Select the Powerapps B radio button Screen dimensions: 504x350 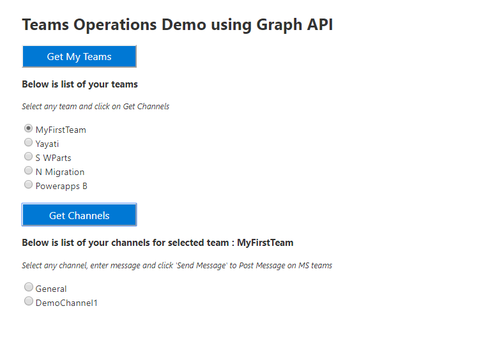(x=29, y=185)
